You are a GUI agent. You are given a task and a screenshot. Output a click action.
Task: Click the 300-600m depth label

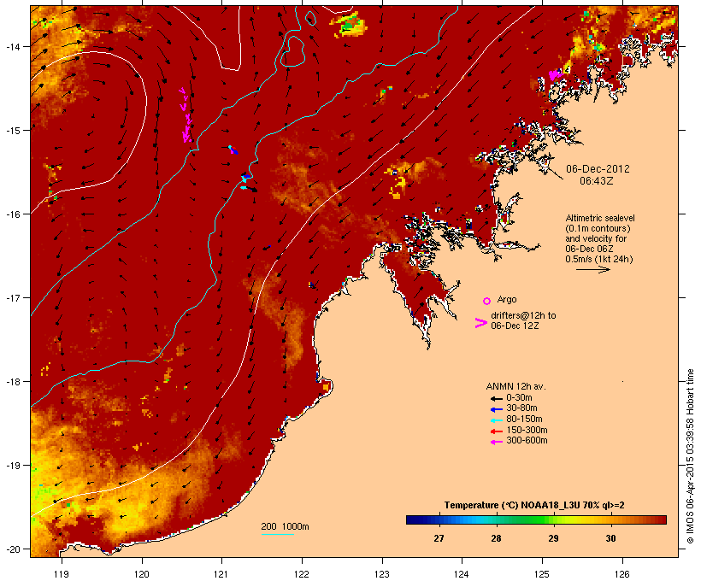point(527,441)
